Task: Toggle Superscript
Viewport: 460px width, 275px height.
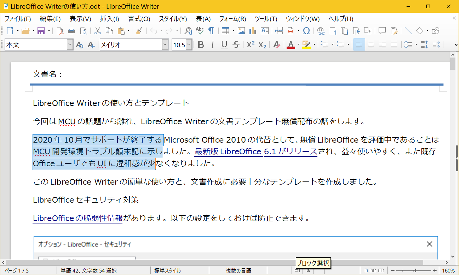Action: pos(251,45)
